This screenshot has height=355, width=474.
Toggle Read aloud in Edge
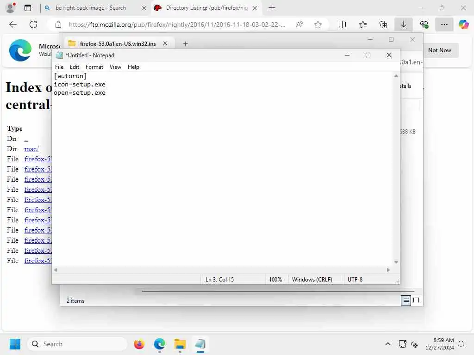[299, 25]
